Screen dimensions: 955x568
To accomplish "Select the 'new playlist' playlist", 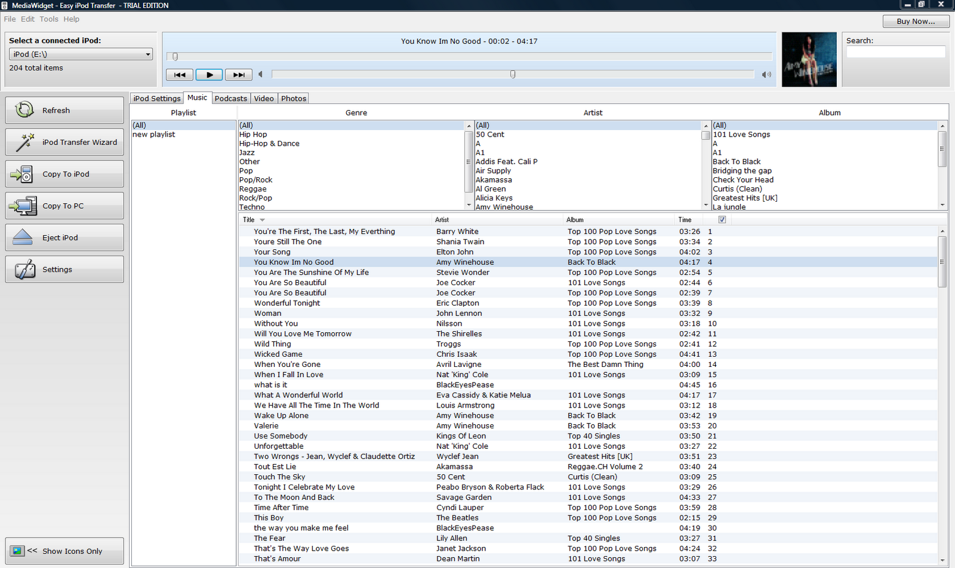I will coord(154,134).
